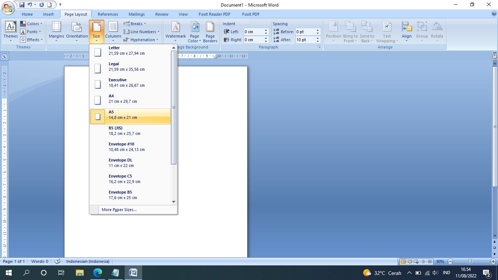Viewport: 498px width, 280px height.
Task: Click the Spacing Before input field
Action: coord(306,32)
